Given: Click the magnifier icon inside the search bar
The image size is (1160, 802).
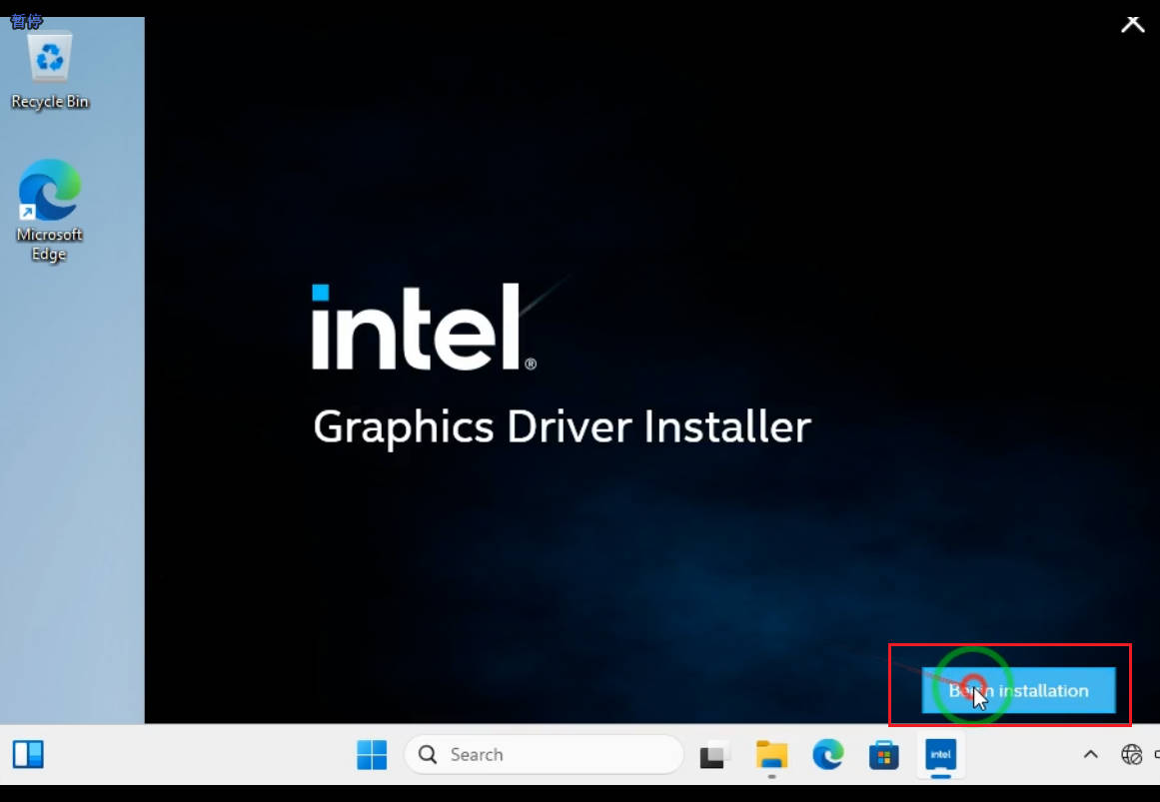Looking at the screenshot, I should pos(427,754).
